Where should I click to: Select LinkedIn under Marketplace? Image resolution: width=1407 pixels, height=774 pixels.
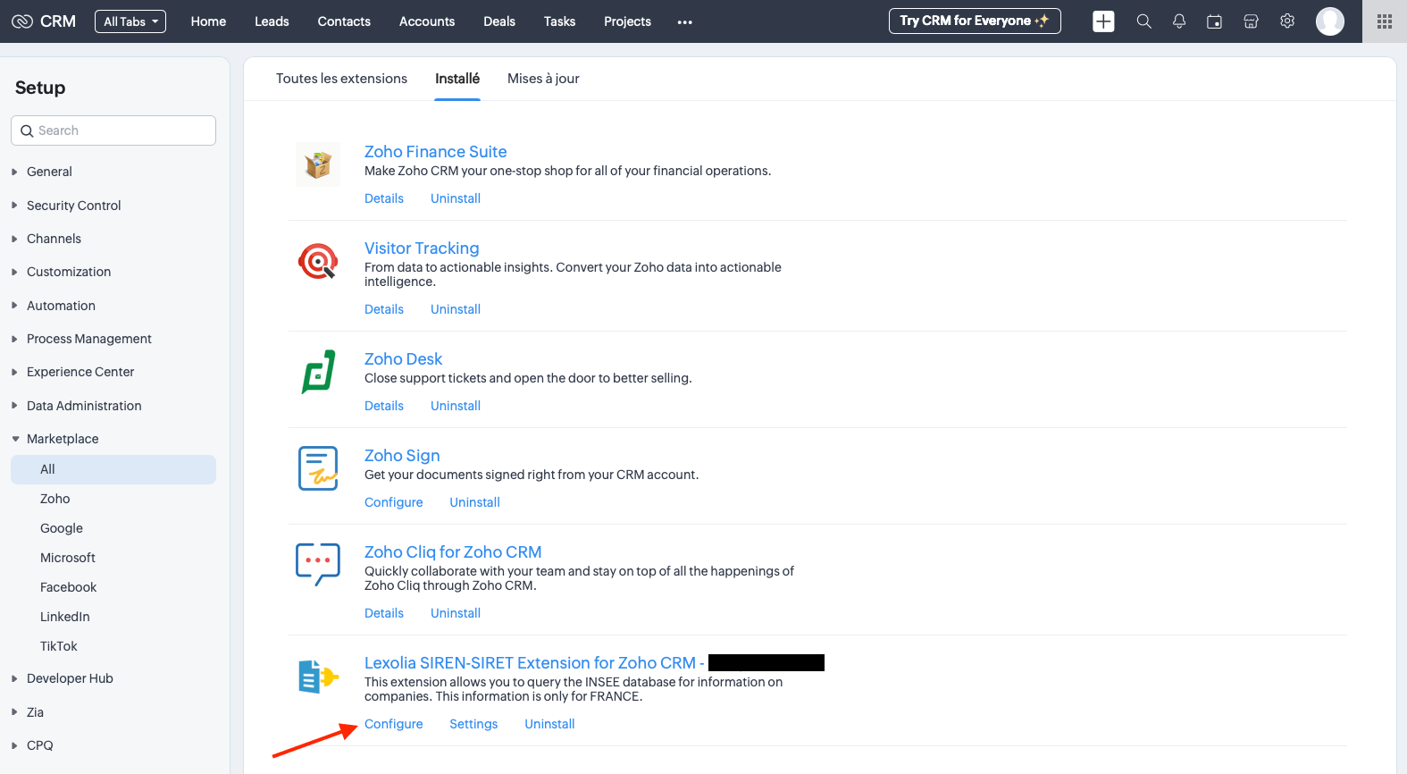(x=65, y=617)
